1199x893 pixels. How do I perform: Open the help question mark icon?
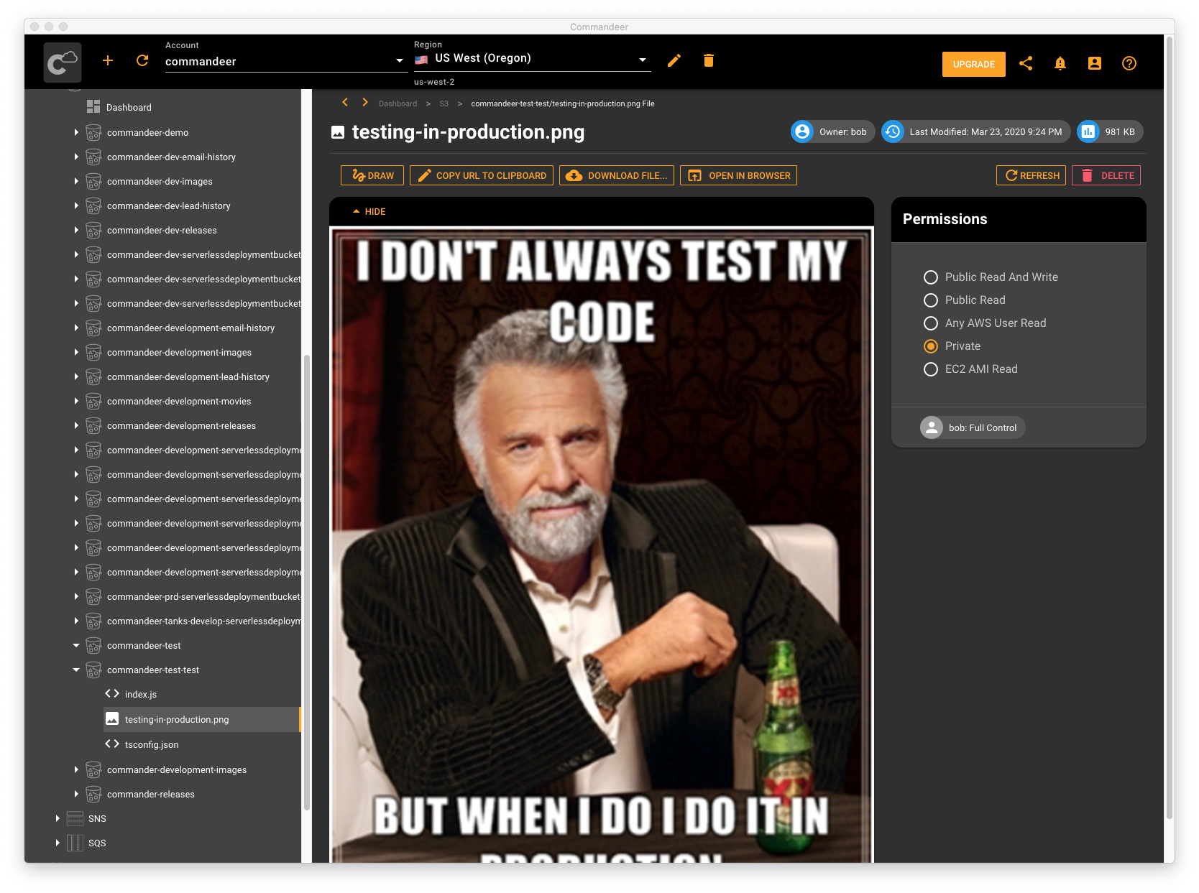1129,63
